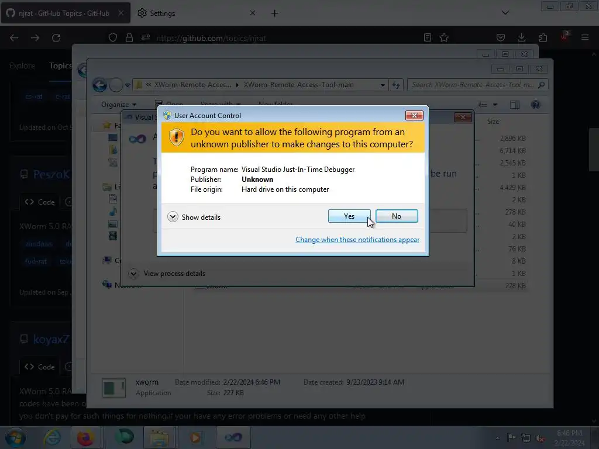Open Explorer help icon
Viewport: 599px width, 449px height.
536,105
